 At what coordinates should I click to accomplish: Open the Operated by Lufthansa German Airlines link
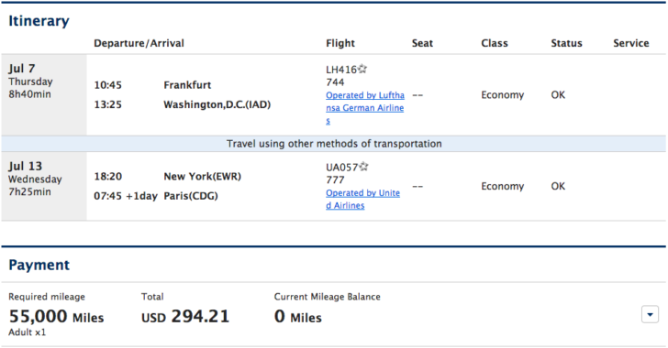pos(365,108)
